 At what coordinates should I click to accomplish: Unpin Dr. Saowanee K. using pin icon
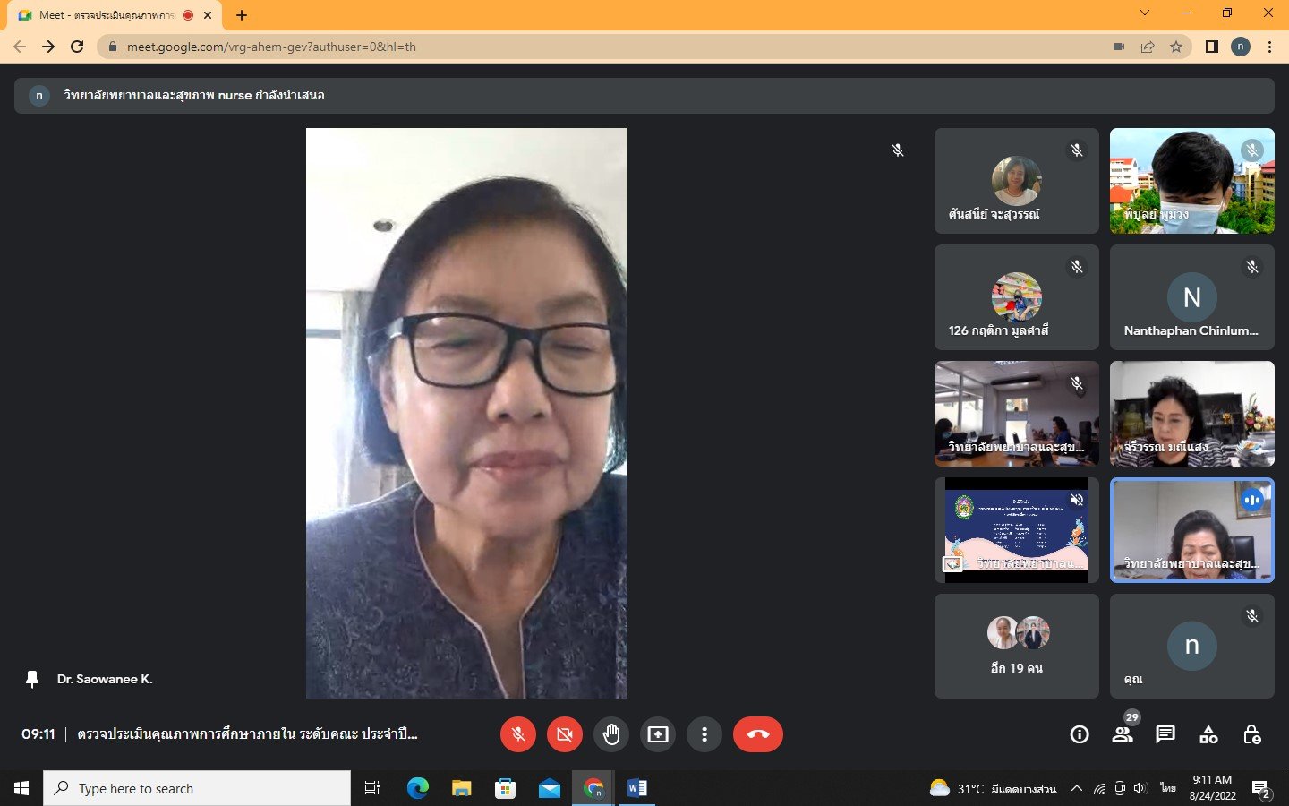click(32, 680)
